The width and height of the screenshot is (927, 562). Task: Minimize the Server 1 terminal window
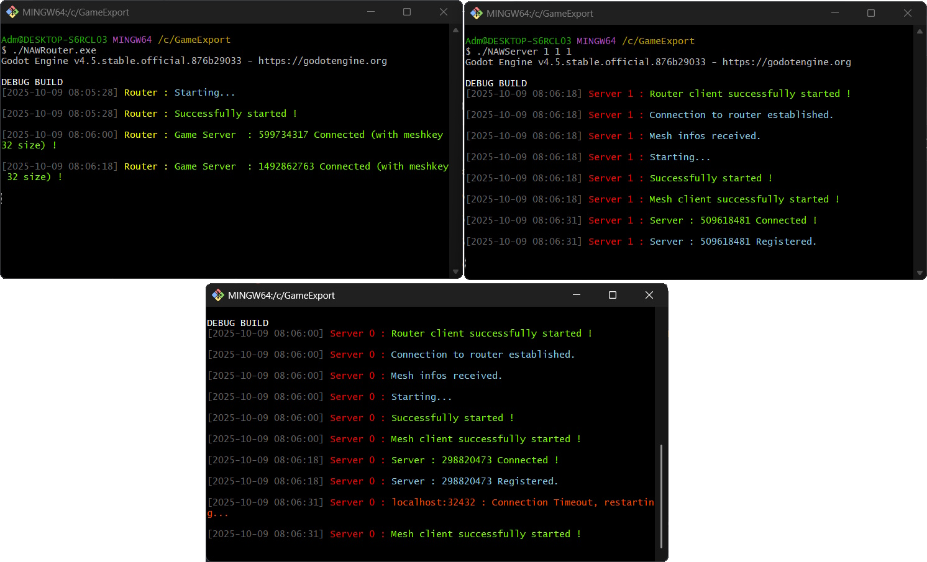835,14
